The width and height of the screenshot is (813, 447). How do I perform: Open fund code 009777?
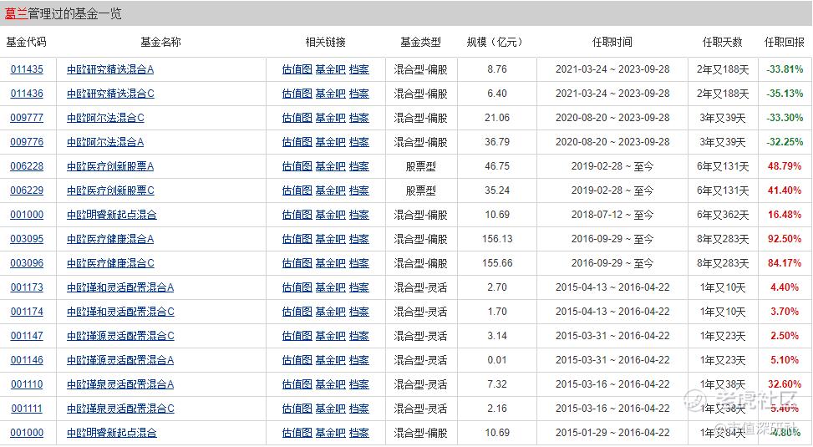(27, 118)
